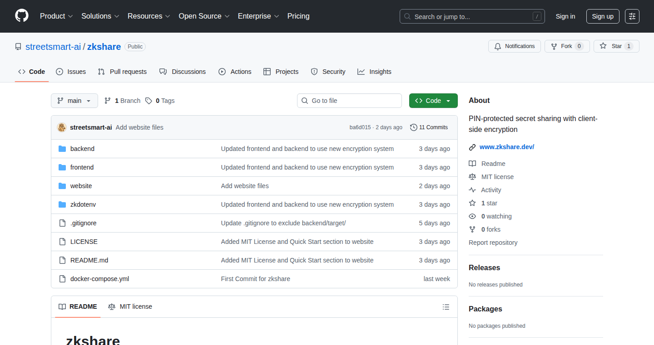This screenshot has height=345, width=654.
Task: Click the LICENSE file icon
Action: pos(62,242)
